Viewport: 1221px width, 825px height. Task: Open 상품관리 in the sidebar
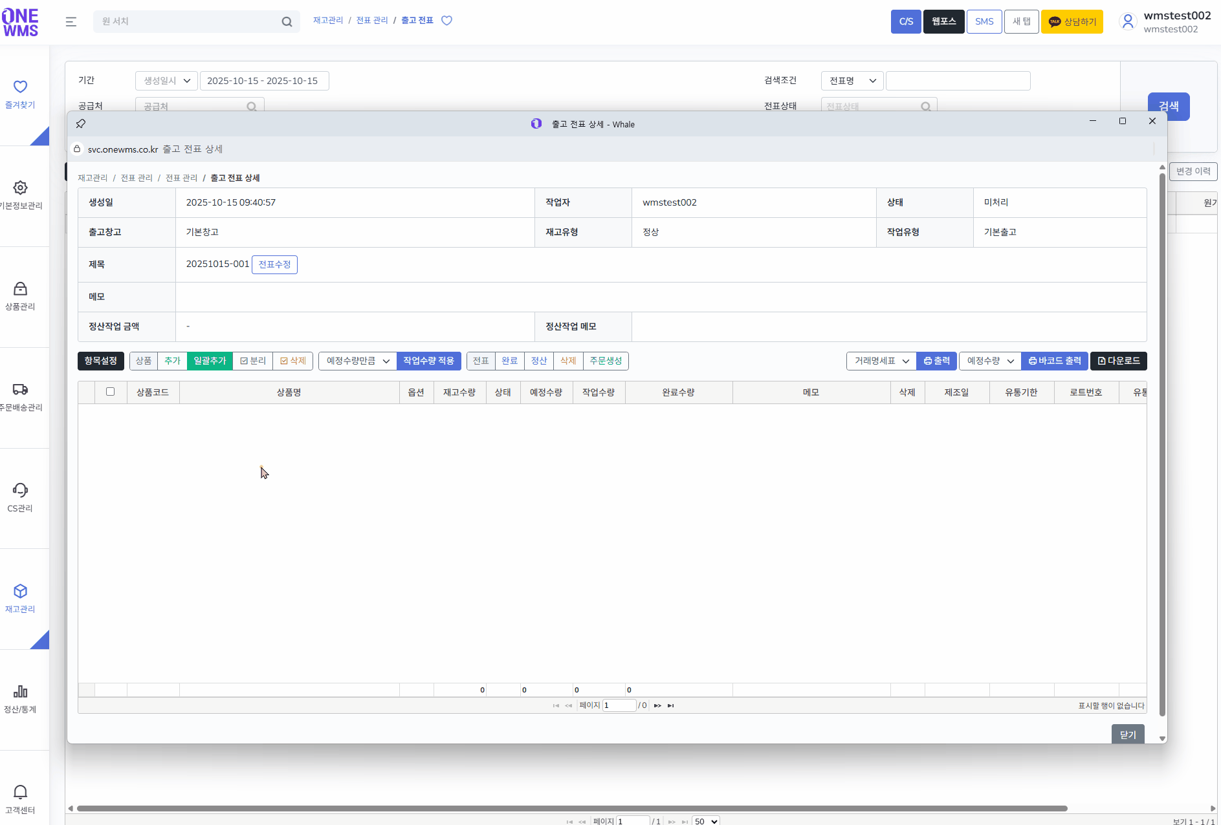pyautogui.click(x=20, y=296)
